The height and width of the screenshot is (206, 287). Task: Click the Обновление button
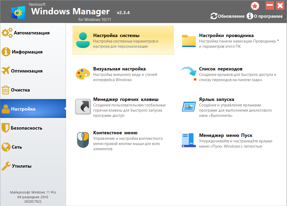[x=228, y=16]
